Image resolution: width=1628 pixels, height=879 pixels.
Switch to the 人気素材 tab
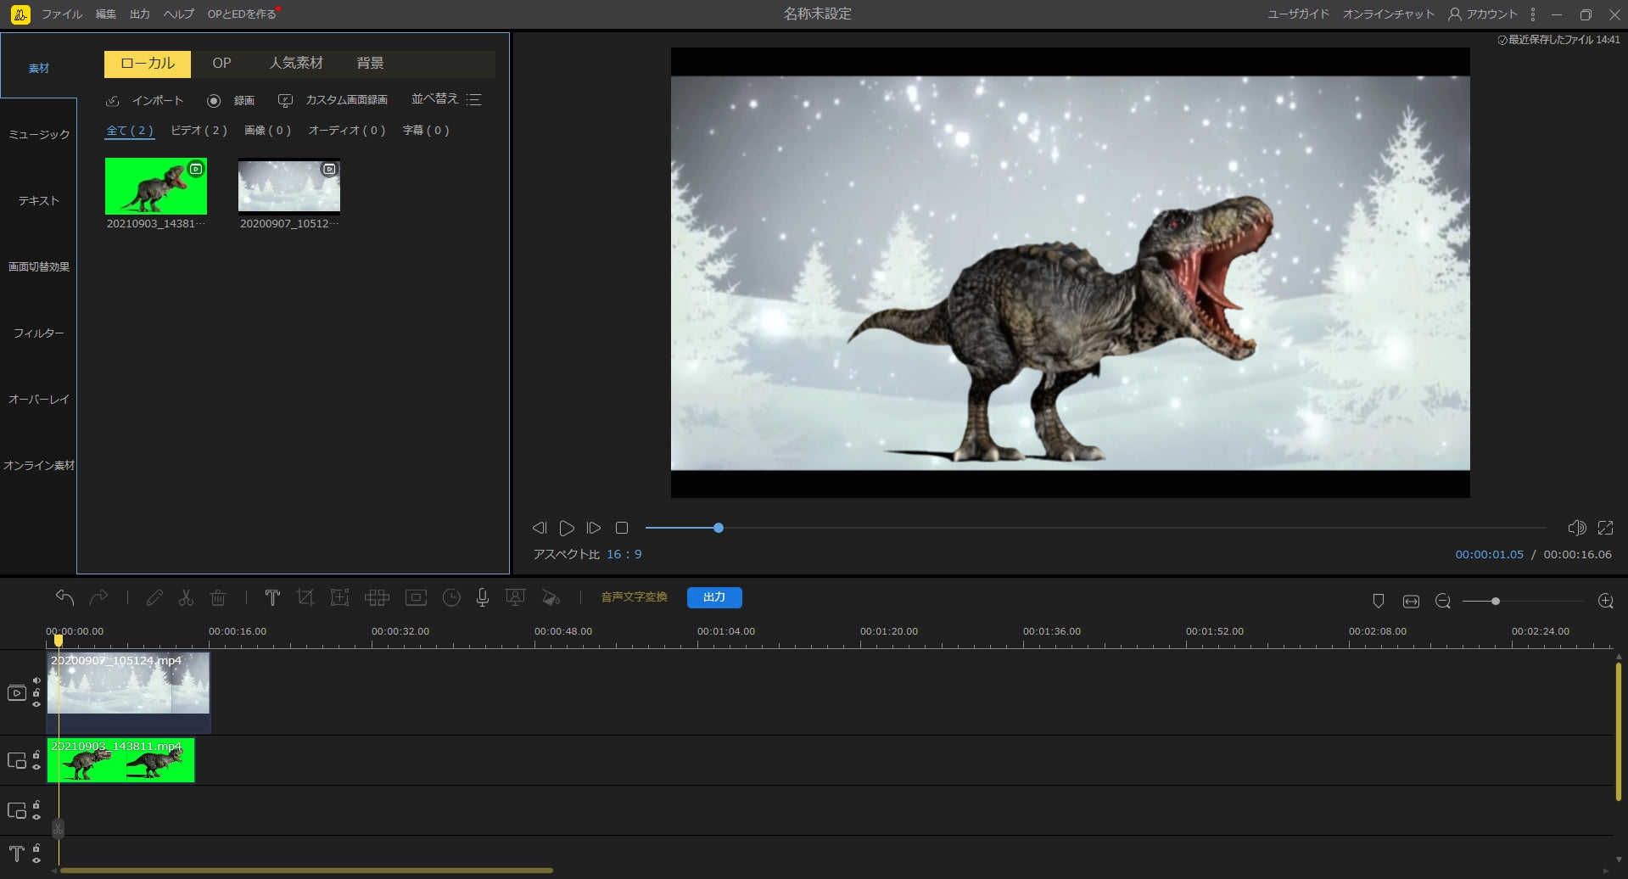[296, 63]
